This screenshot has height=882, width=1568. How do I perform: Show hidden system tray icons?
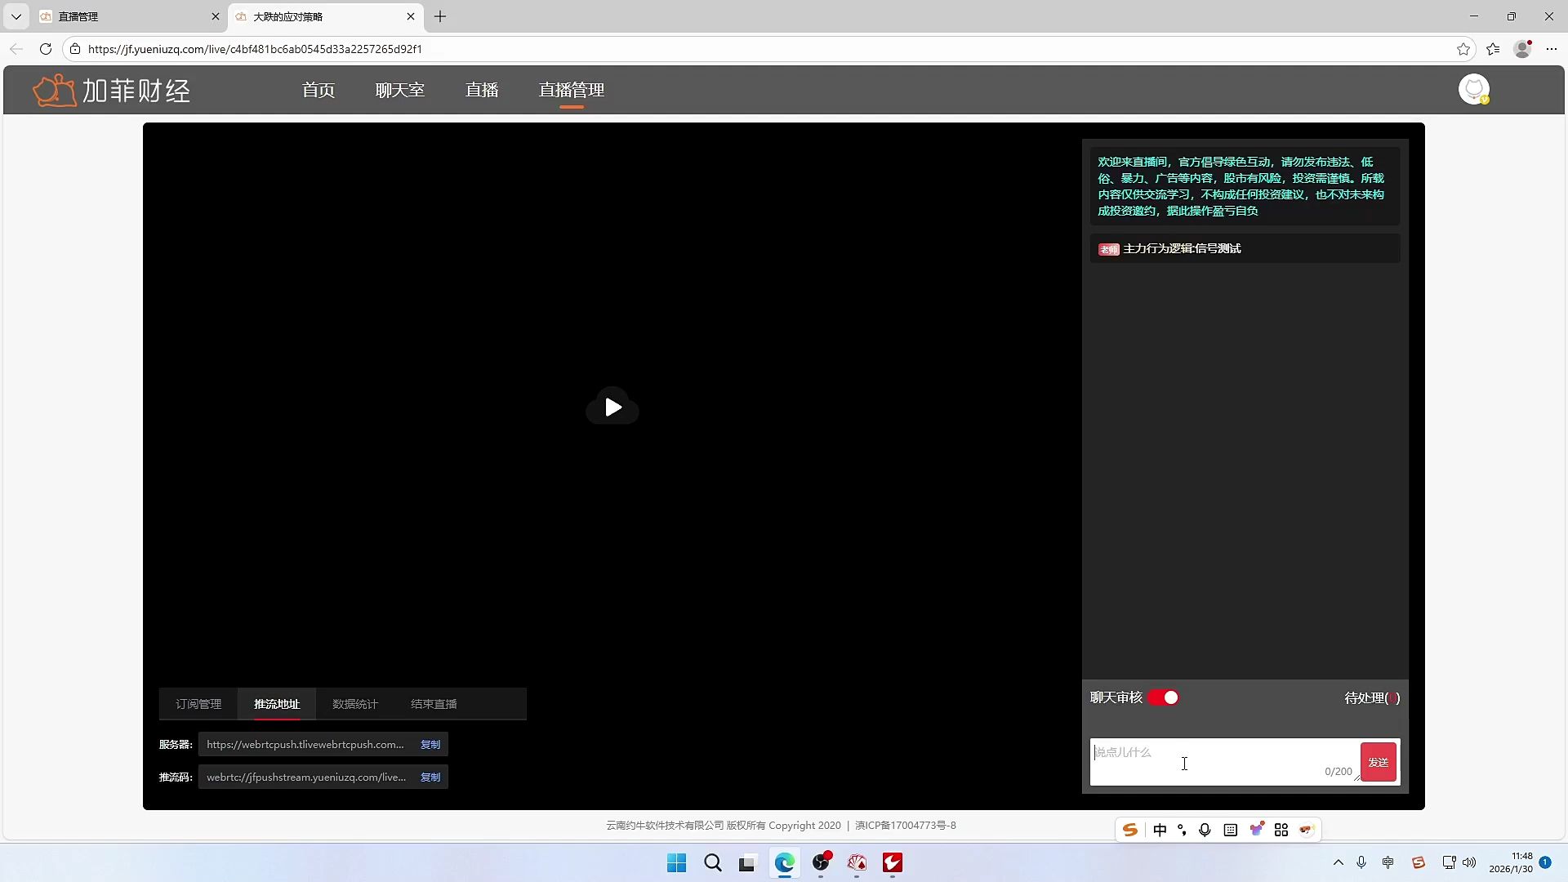tap(1338, 862)
